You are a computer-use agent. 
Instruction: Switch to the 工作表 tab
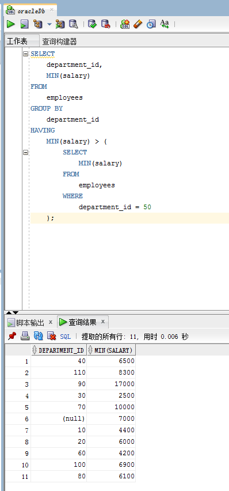tap(17, 41)
